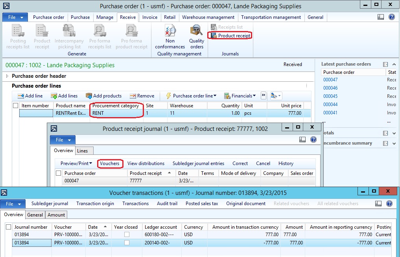The height and width of the screenshot is (257, 400).
Task: Open the Lines tab in receipt journal
Action: pyautogui.click(x=83, y=151)
